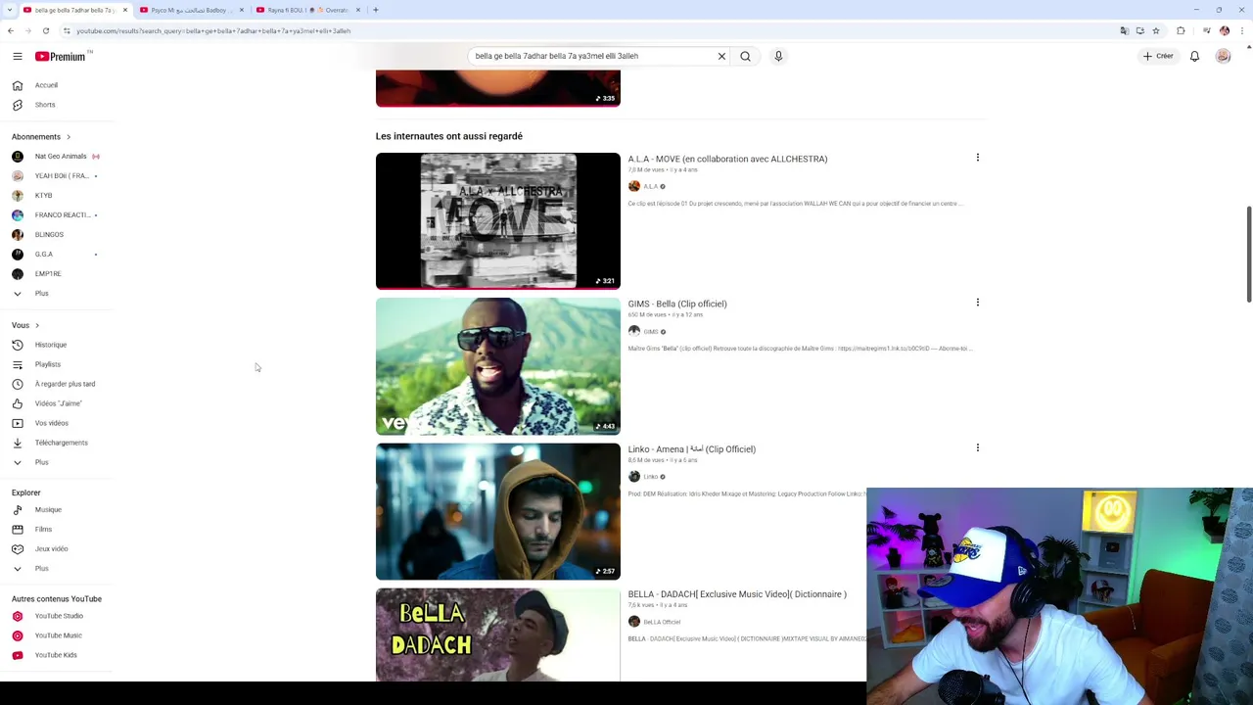Image resolution: width=1253 pixels, height=705 pixels.
Task: Play the BELLA - DADACH video thumbnail
Action: coord(497,634)
